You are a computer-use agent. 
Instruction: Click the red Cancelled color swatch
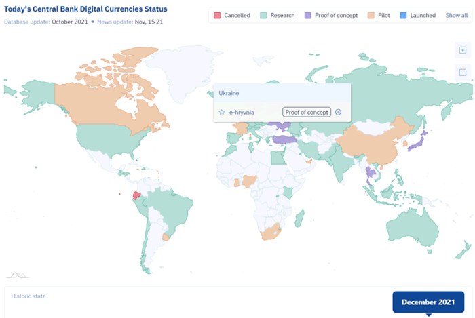217,15
